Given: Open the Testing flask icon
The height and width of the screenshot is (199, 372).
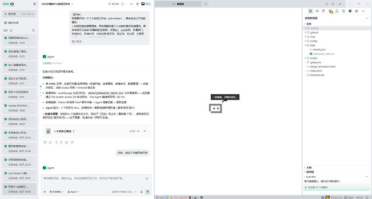Looking at the screenshot, I should tap(337, 11).
